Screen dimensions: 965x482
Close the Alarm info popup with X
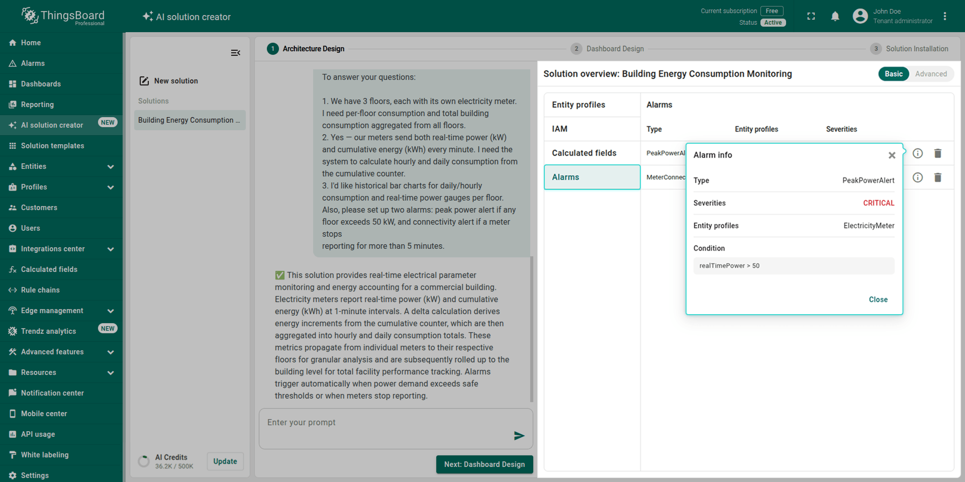[x=892, y=155]
